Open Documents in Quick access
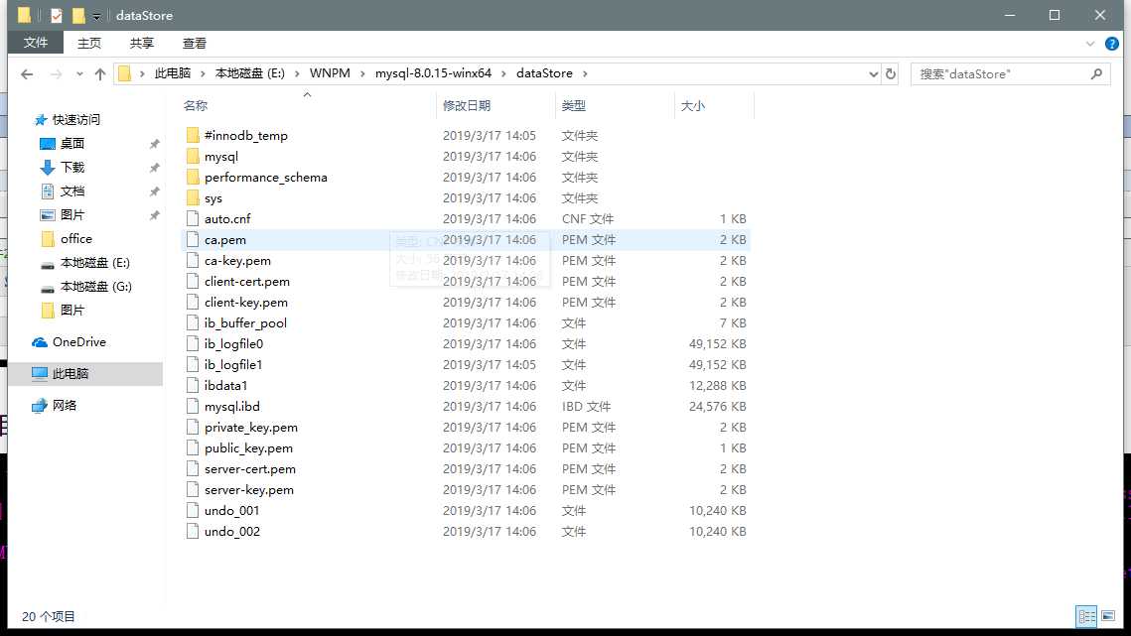 click(x=62, y=191)
